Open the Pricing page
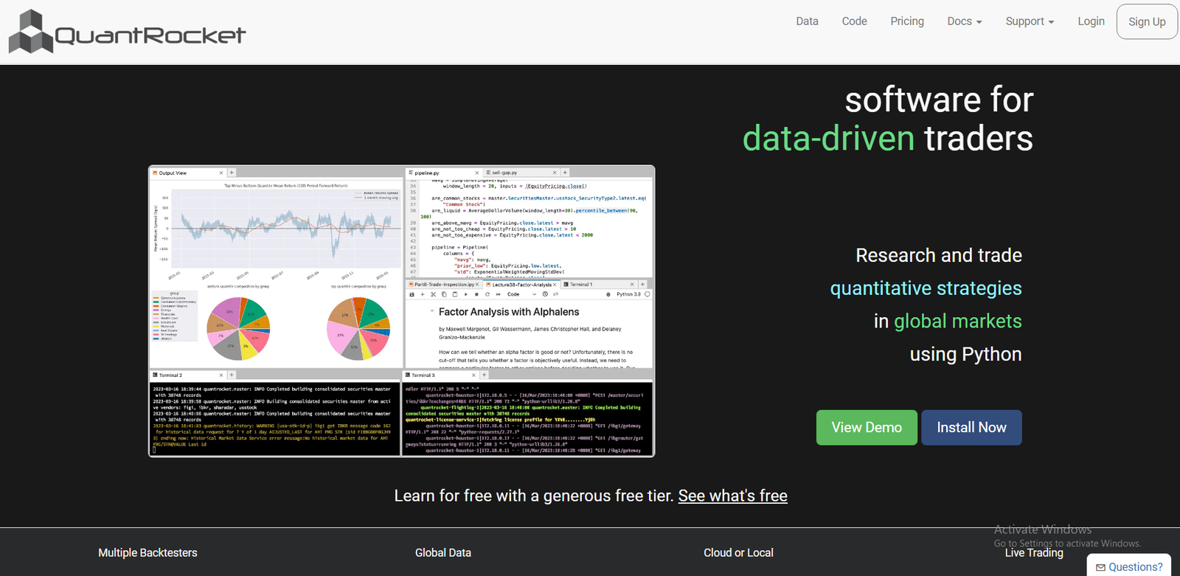The height and width of the screenshot is (576, 1180). pyautogui.click(x=907, y=21)
